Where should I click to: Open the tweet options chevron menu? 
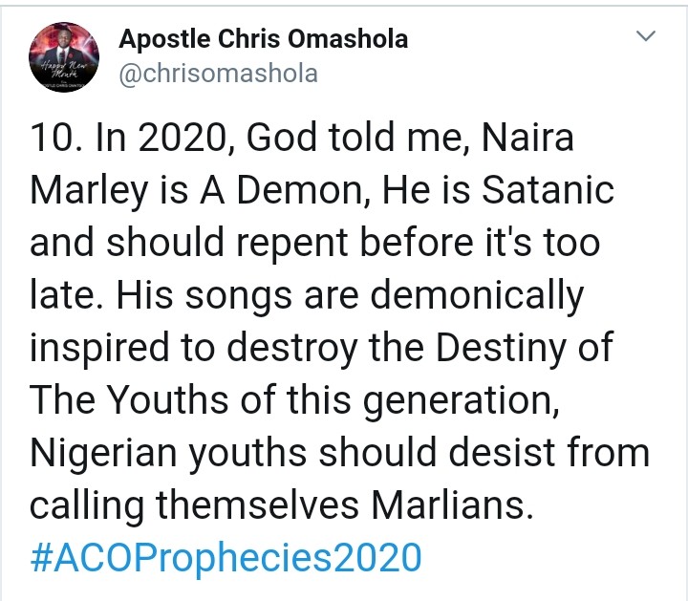pos(646,37)
